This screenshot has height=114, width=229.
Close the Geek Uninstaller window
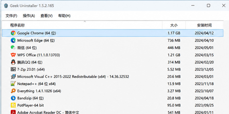tap(224, 6)
